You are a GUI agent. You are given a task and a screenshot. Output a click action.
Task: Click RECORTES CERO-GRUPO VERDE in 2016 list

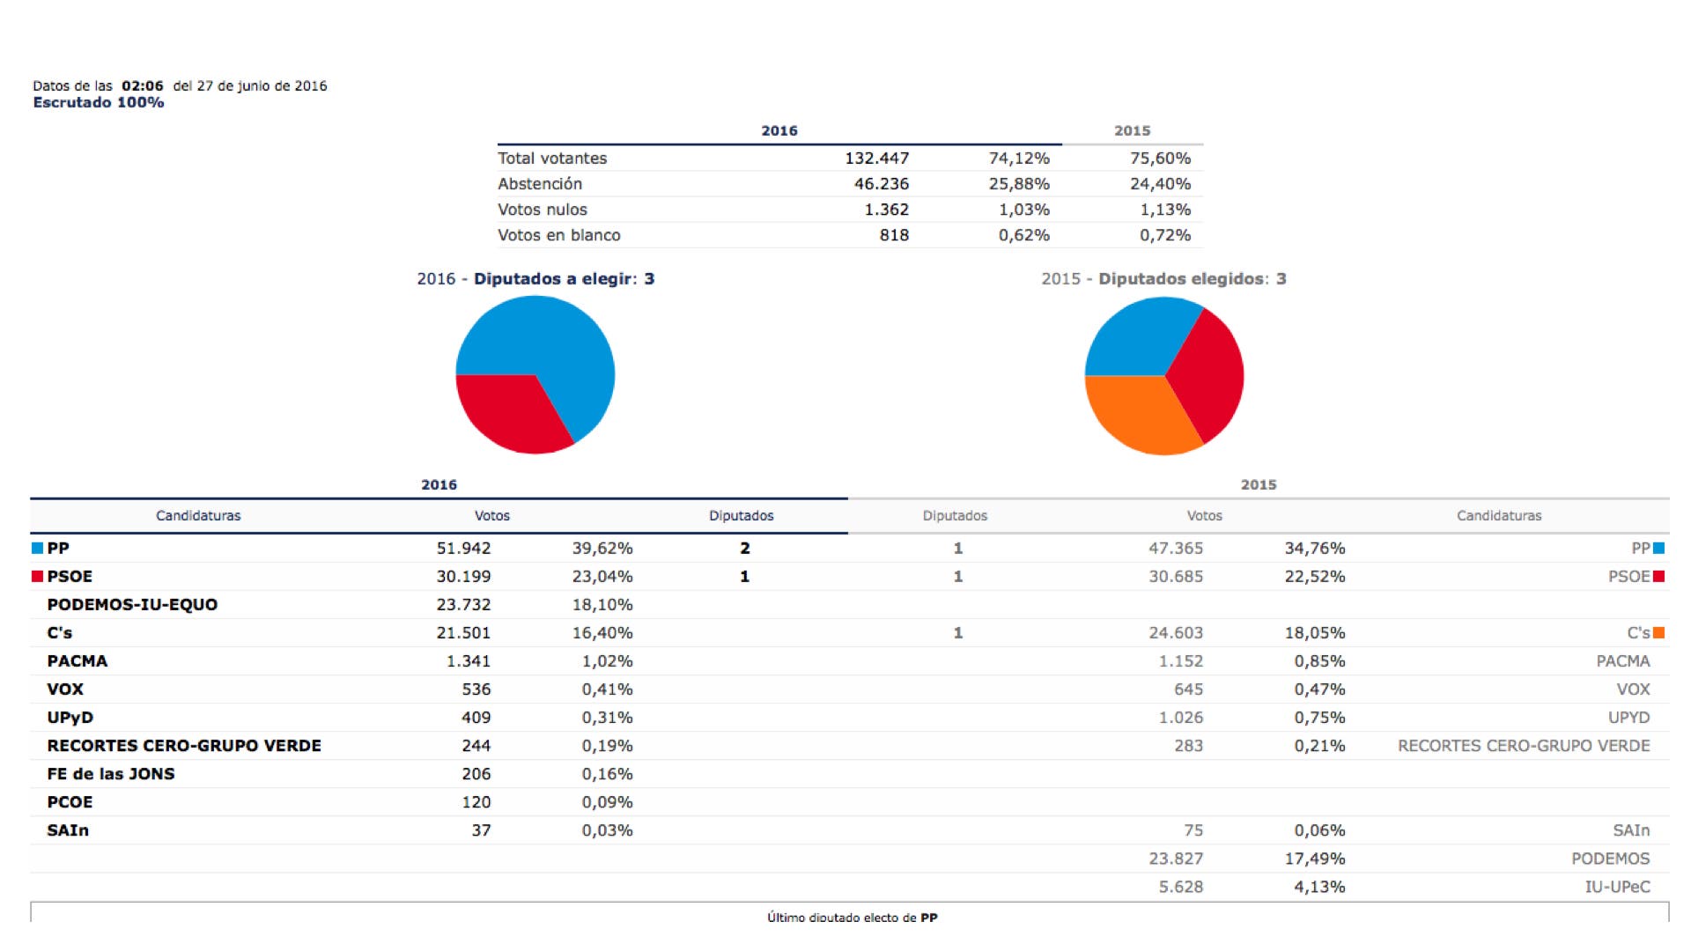pyautogui.click(x=184, y=745)
